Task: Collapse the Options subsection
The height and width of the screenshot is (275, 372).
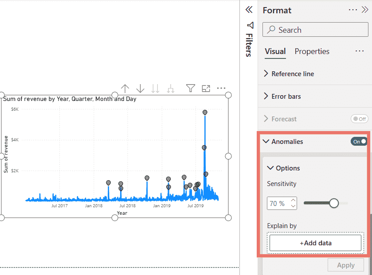Action: pos(270,168)
